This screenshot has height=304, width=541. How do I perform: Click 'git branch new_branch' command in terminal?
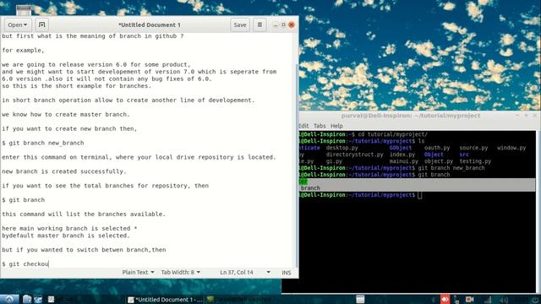pos(451,168)
